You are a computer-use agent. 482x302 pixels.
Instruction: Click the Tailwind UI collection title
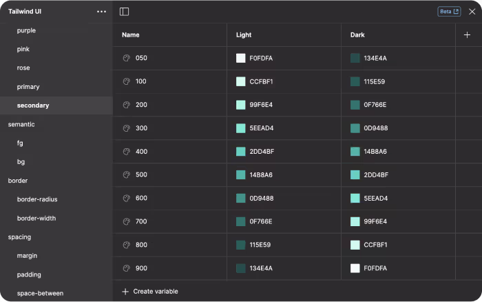point(25,12)
